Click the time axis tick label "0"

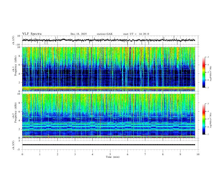click(x=22, y=154)
